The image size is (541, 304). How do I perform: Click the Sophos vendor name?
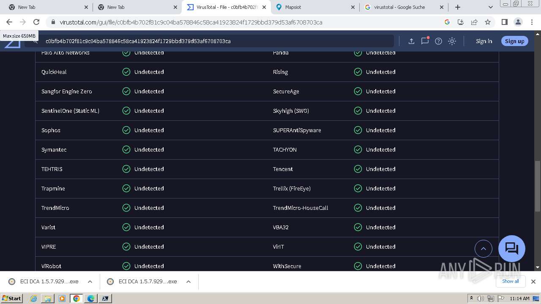(51, 130)
